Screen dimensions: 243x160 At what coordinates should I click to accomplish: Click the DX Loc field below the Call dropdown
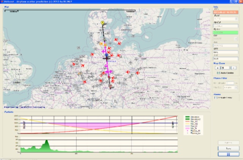(x=226, y=45)
